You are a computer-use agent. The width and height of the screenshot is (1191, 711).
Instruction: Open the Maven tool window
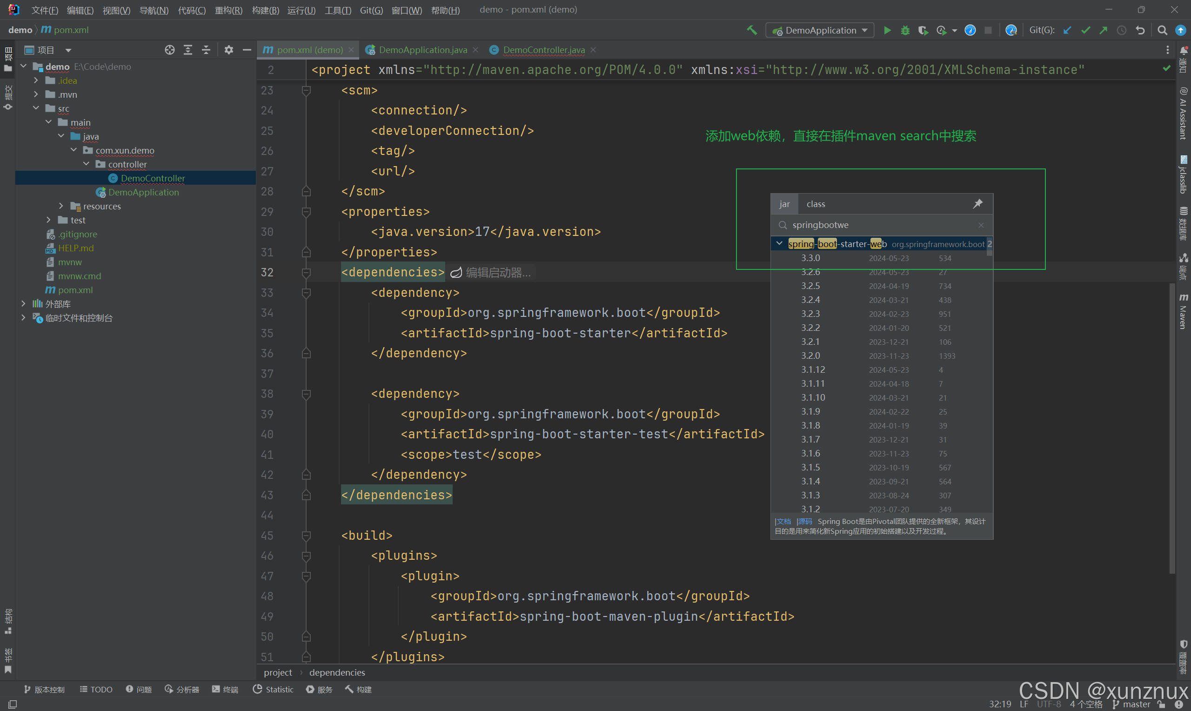click(1183, 311)
